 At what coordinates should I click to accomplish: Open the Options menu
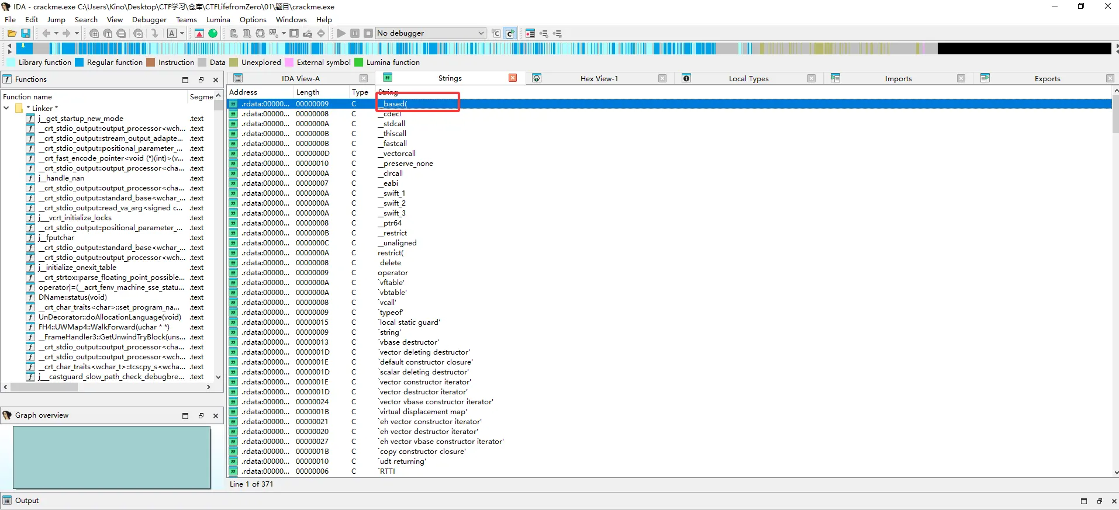(x=253, y=19)
